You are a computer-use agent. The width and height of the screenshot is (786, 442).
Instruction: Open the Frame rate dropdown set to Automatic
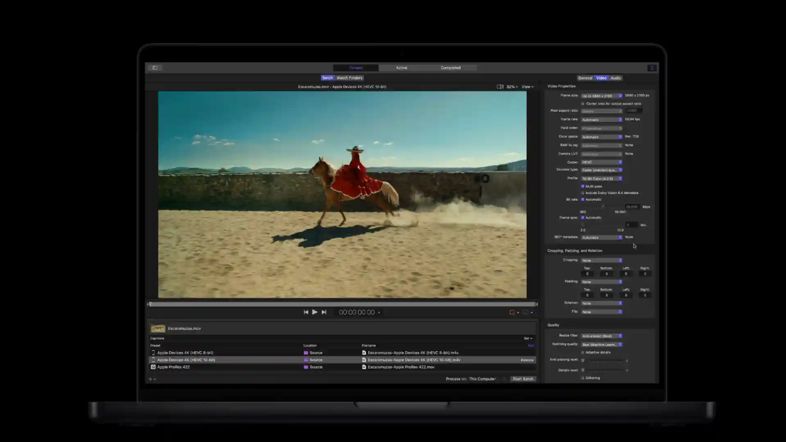pos(601,119)
